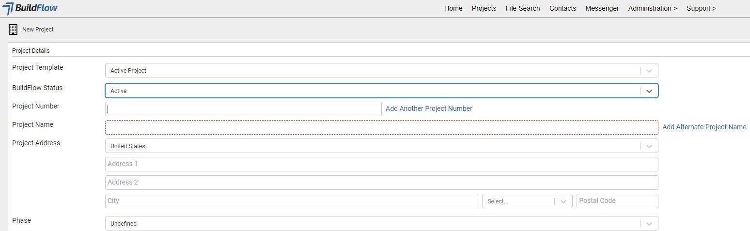Navigate to Contacts
The height and width of the screenshot is (231, 750).
[562, 8]
